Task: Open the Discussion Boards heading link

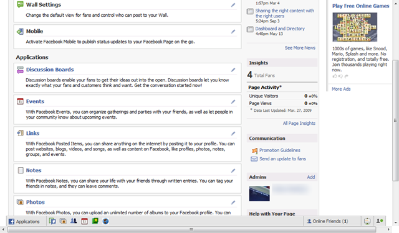Action: 50,70
